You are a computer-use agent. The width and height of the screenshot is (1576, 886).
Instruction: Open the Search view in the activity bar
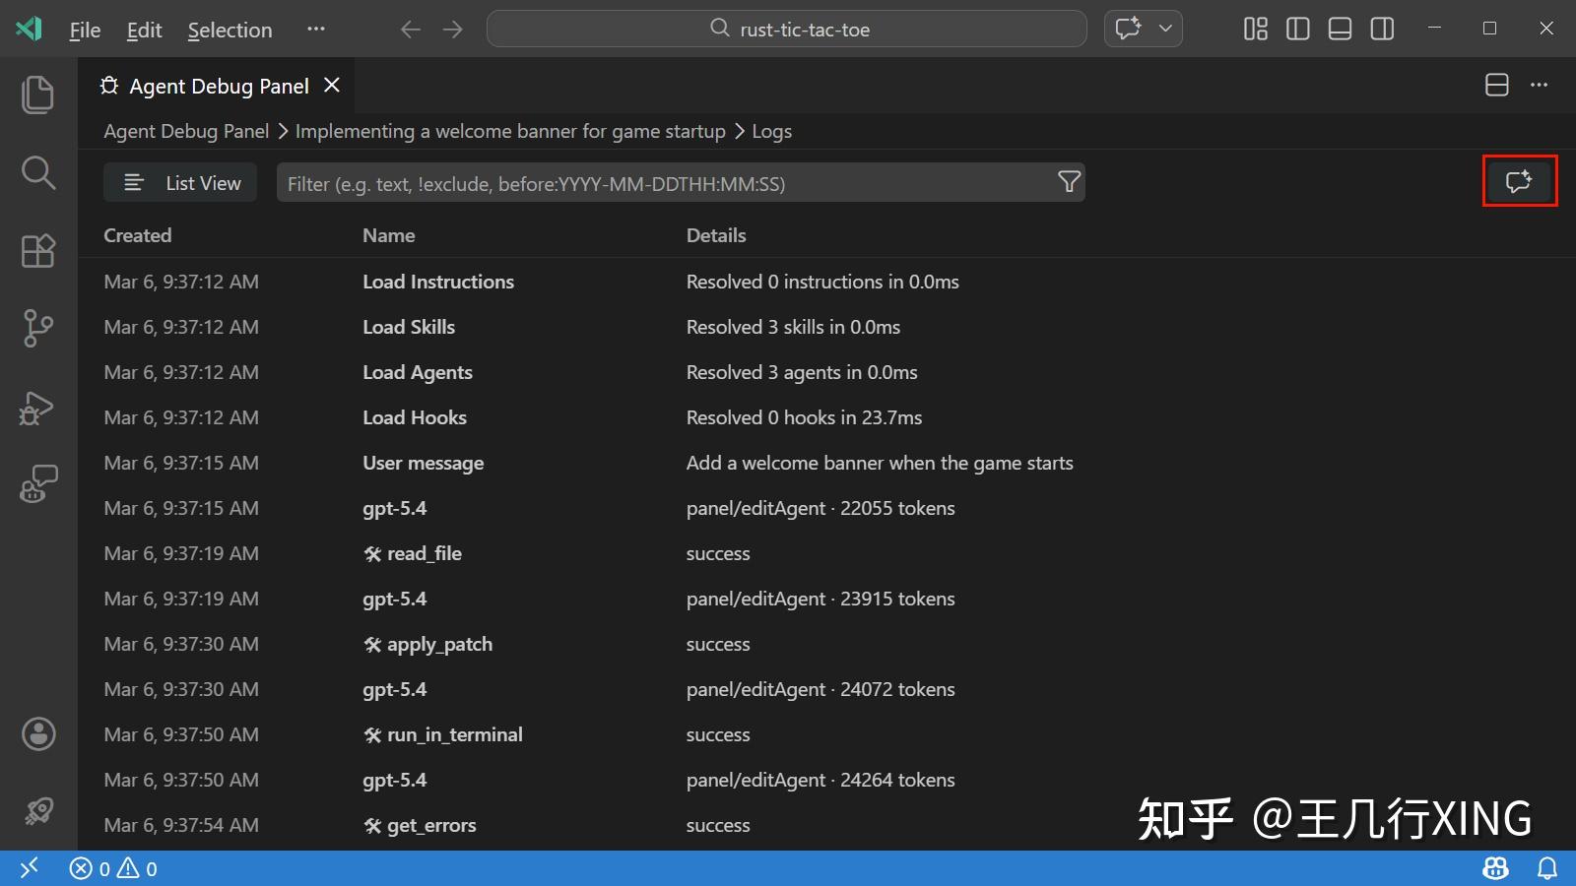38,172
